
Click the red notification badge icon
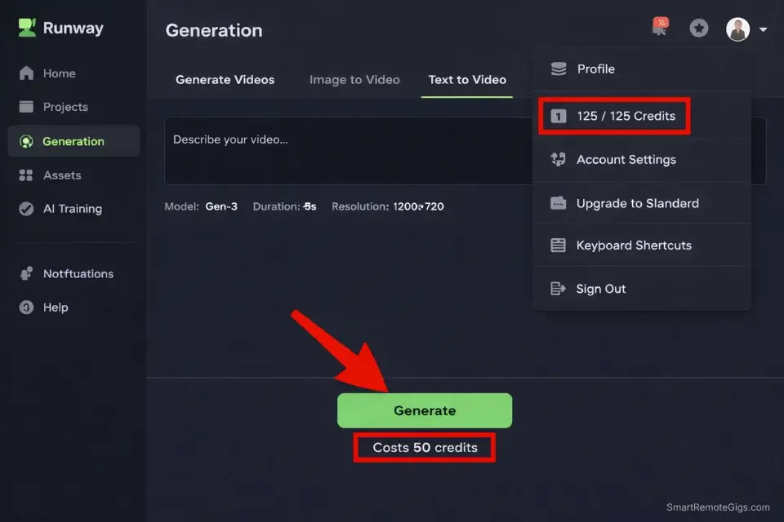(x=660, y=25)
